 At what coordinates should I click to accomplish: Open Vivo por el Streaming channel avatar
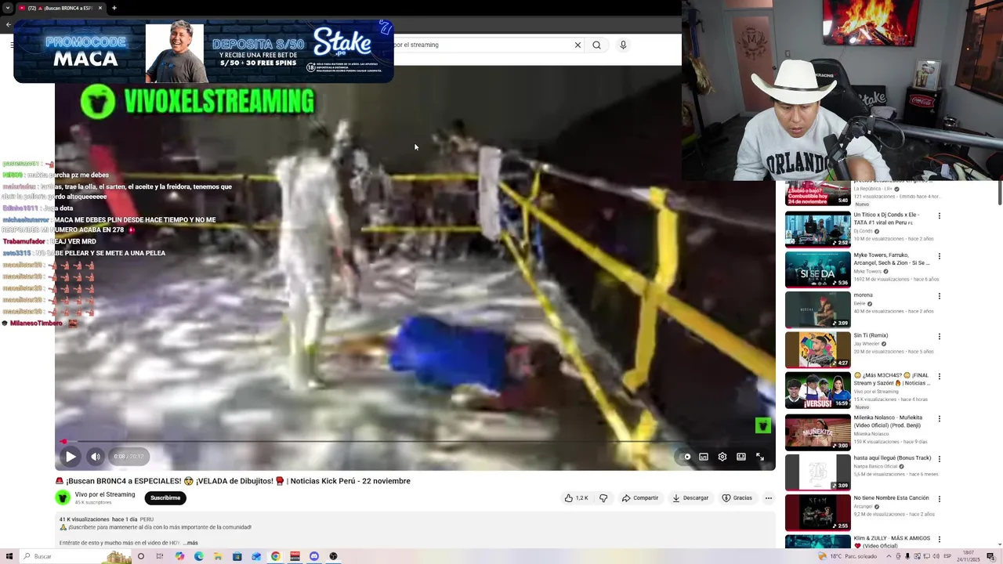point(63,498)
